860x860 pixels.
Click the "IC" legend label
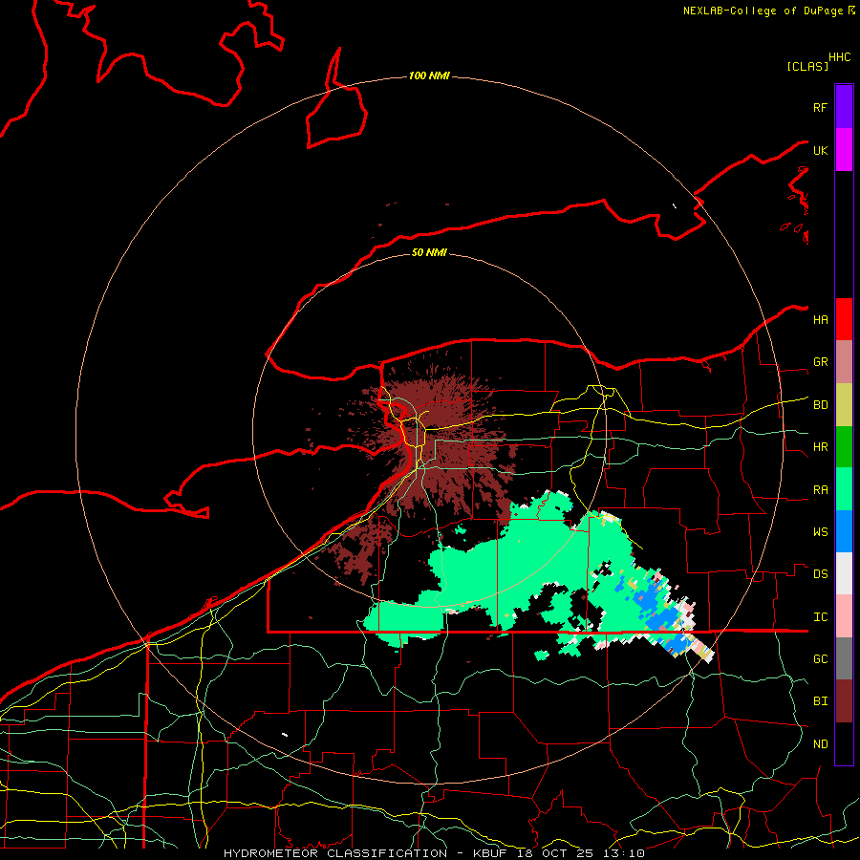point(820,617)
